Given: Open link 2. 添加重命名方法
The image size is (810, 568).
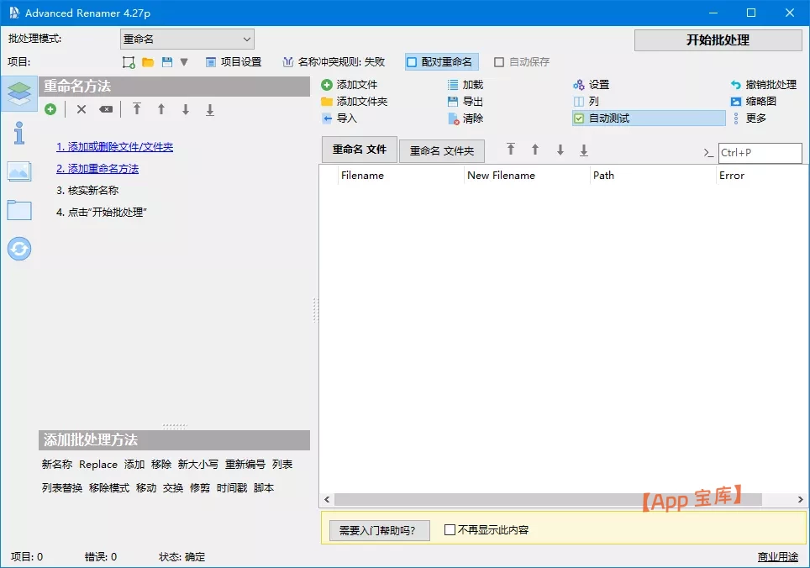Looking at the screenshot, I should pyautogui.click(x=97, y=169).
